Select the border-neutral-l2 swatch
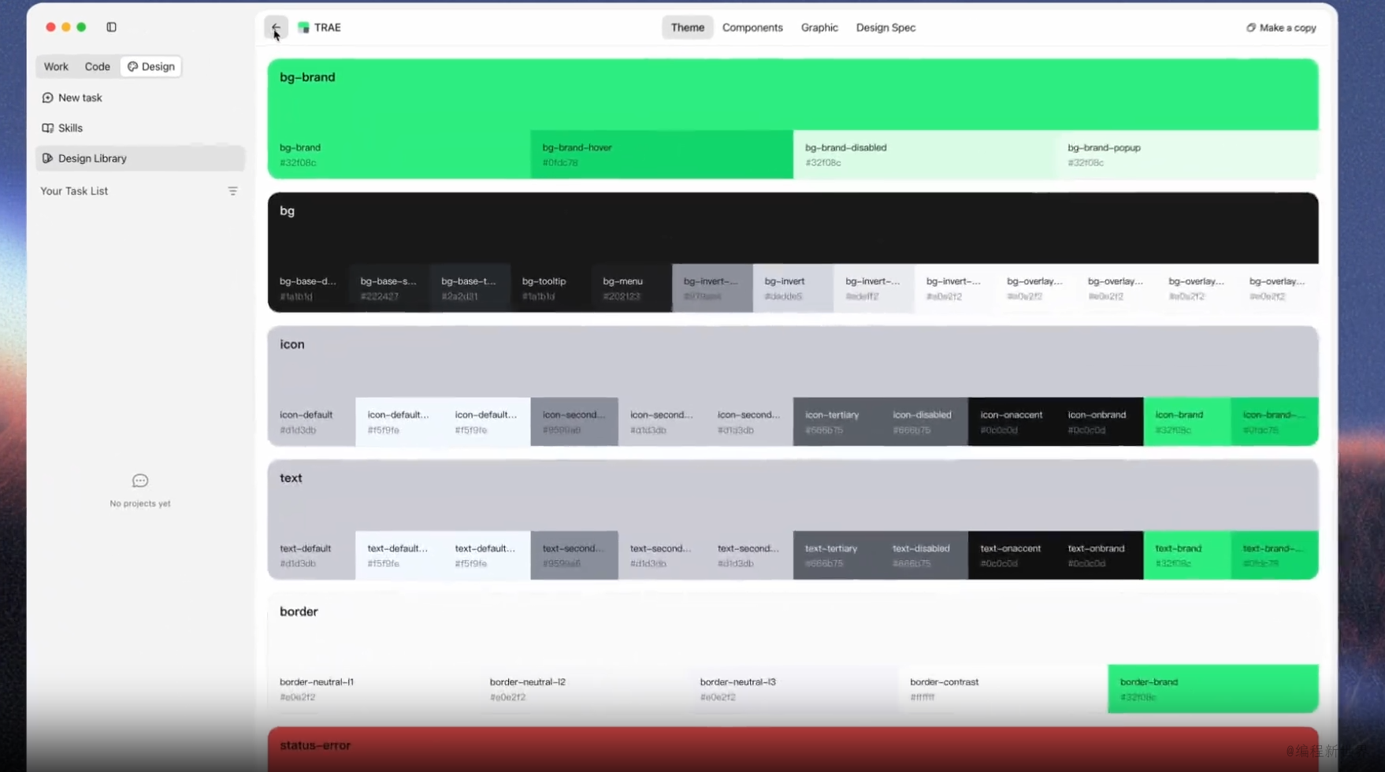This screenshot has height=772, width=1385. [x=583, y=689]
